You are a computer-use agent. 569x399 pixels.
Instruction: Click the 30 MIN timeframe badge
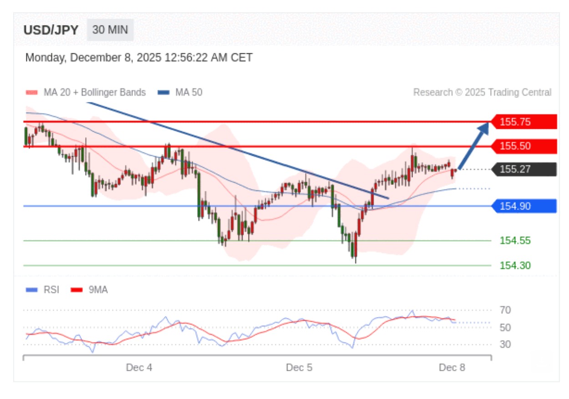[110, 30]
